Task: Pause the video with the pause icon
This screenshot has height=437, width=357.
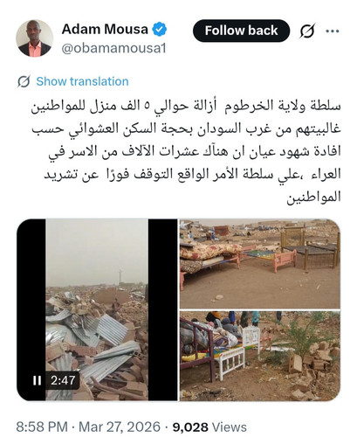Action: (37, 380)
